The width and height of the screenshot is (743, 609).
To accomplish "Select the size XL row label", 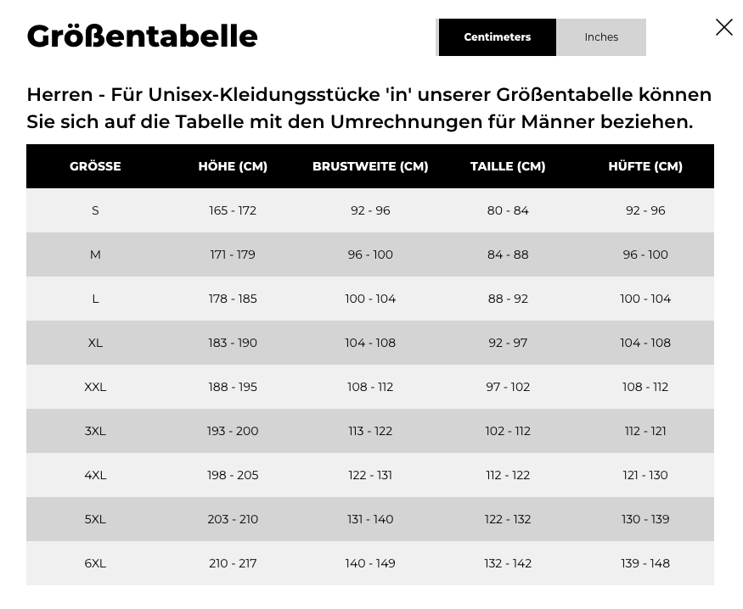I will (x=95, y=343).
